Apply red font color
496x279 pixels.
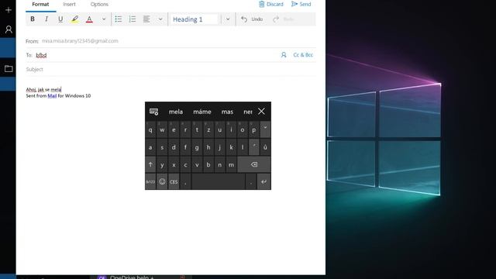coord(90,19)
